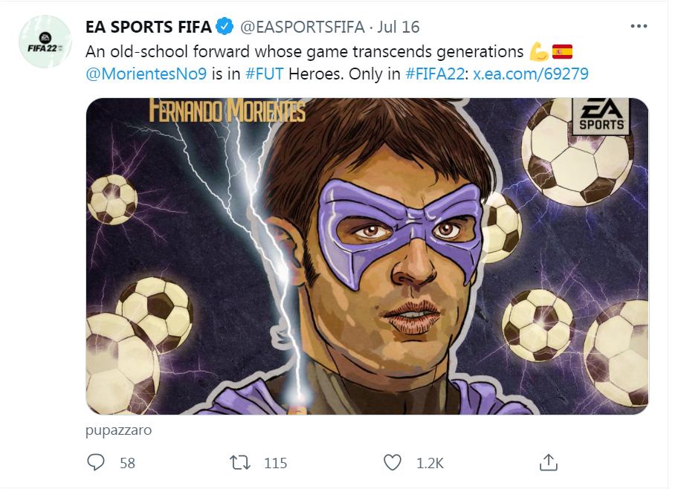Click the @EASPORTSFIFA handle
Screen dimensions: 681x489
[300, 27]
